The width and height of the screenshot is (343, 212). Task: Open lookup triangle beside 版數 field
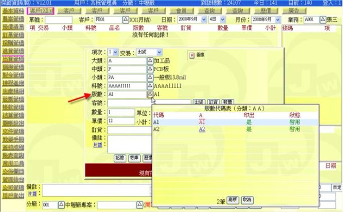tap(150, 94)
